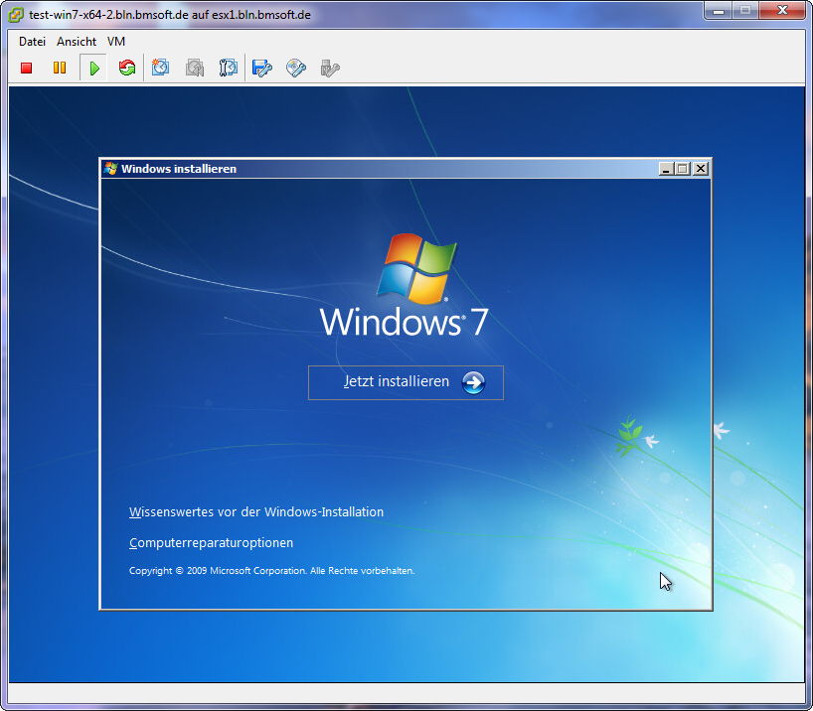Screen dimensions: 813x711
Task: Minimize the Windows installieren dialog
Action: click(x=666, y=169)
